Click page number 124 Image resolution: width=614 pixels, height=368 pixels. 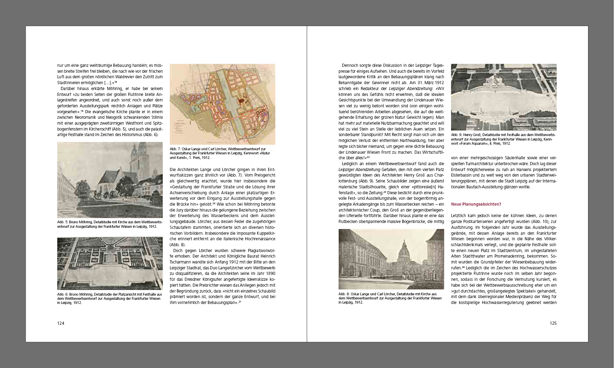click(61, 323)
